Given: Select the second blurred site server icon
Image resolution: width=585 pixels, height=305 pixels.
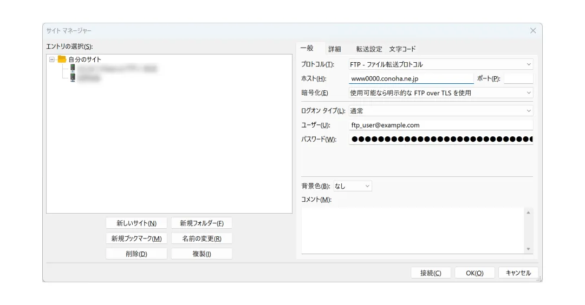Looking at the screenshot, I should [x=73, y=77].
